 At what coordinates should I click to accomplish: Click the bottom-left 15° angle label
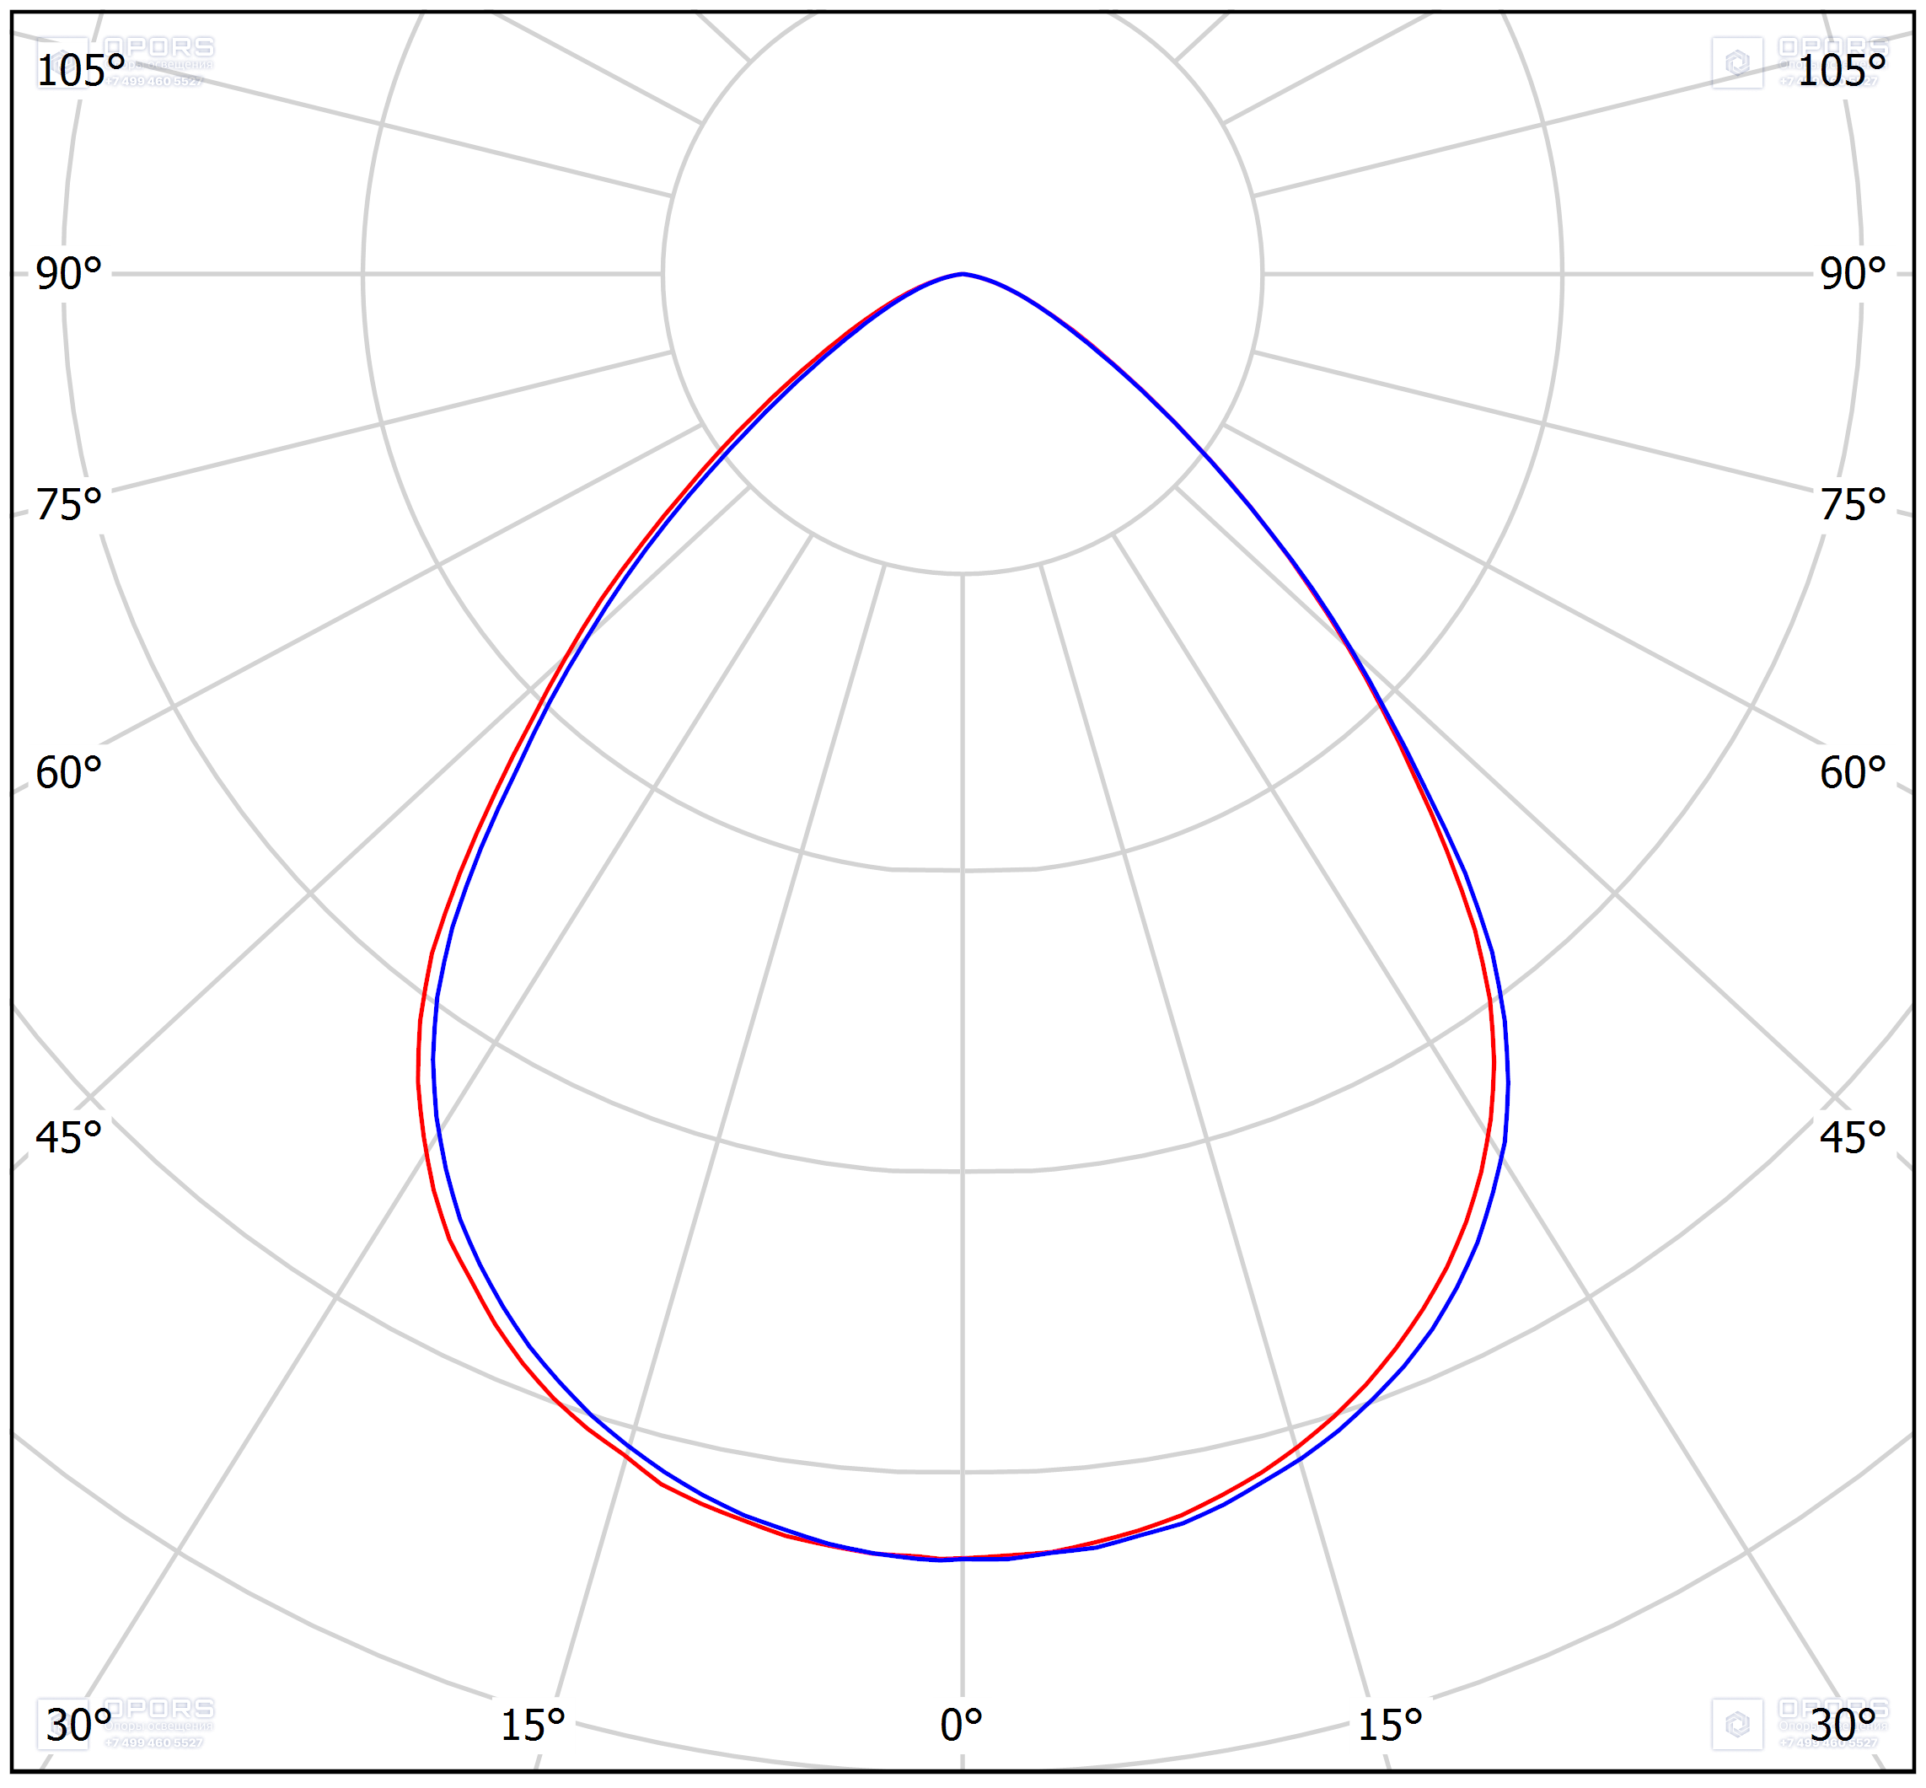pyautogui.click(x=532, y=1726)
